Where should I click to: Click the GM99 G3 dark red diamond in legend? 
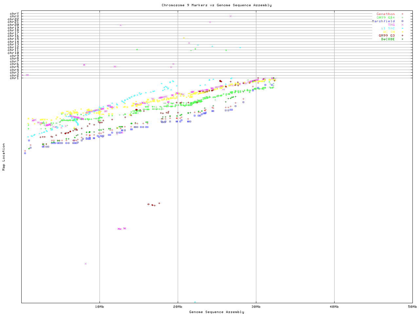402,36
